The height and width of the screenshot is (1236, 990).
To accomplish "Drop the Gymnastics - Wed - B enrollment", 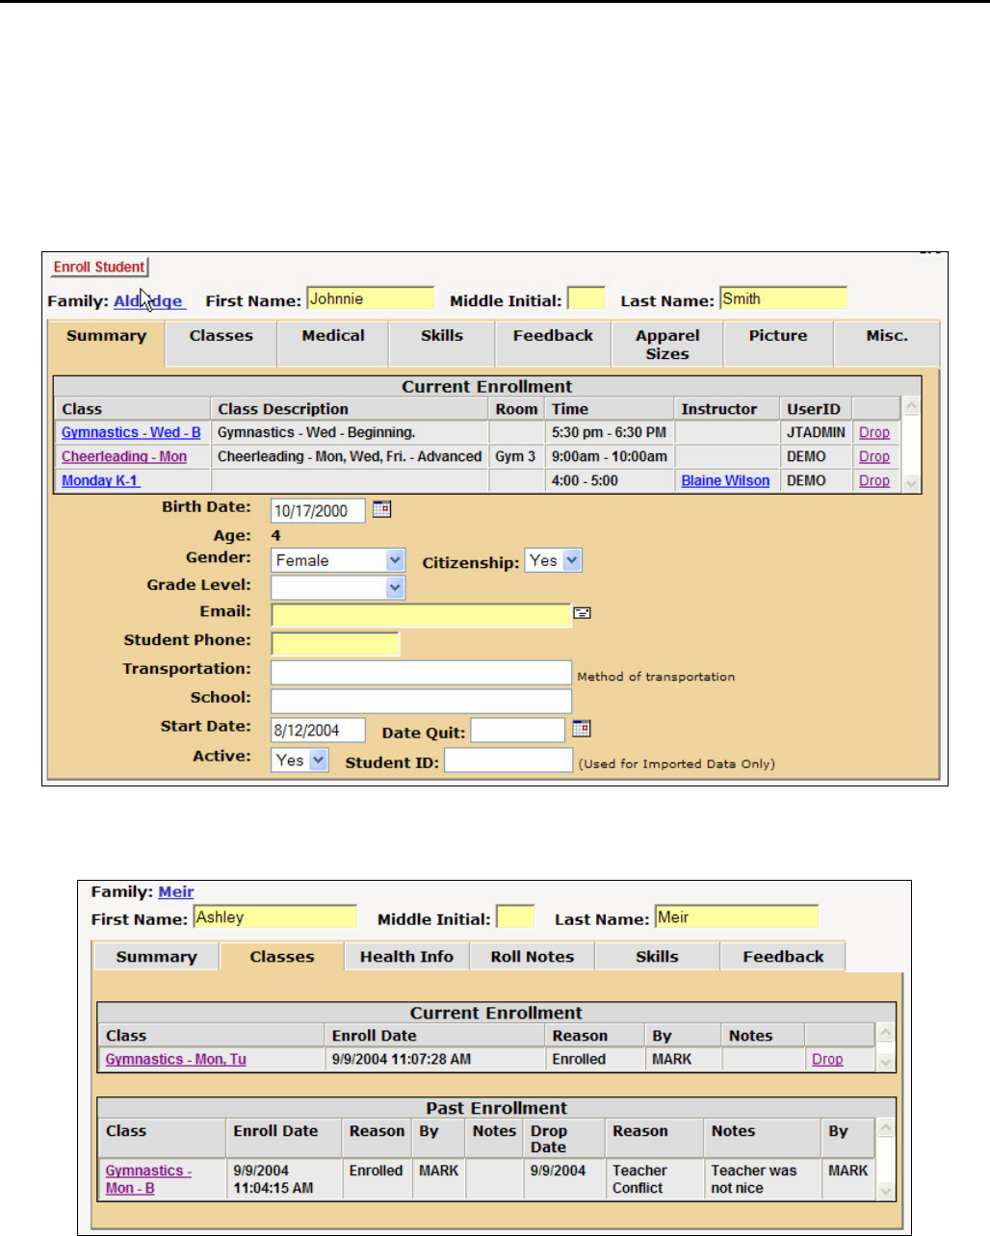I will (874, 433).
